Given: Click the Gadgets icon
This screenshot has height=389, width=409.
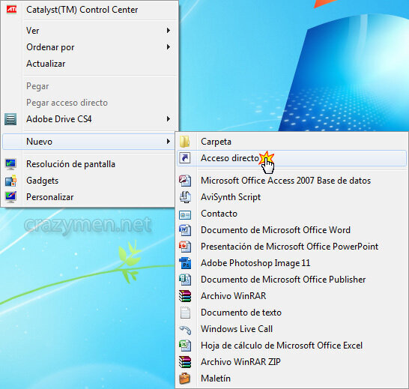Looking at the screenshot, I should [10, 181].
